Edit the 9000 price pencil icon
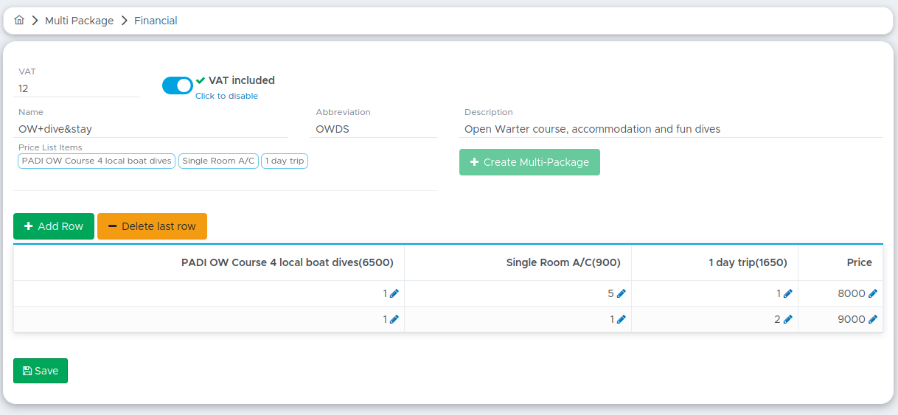Screen dimensions: 898x415 (873, 319)
